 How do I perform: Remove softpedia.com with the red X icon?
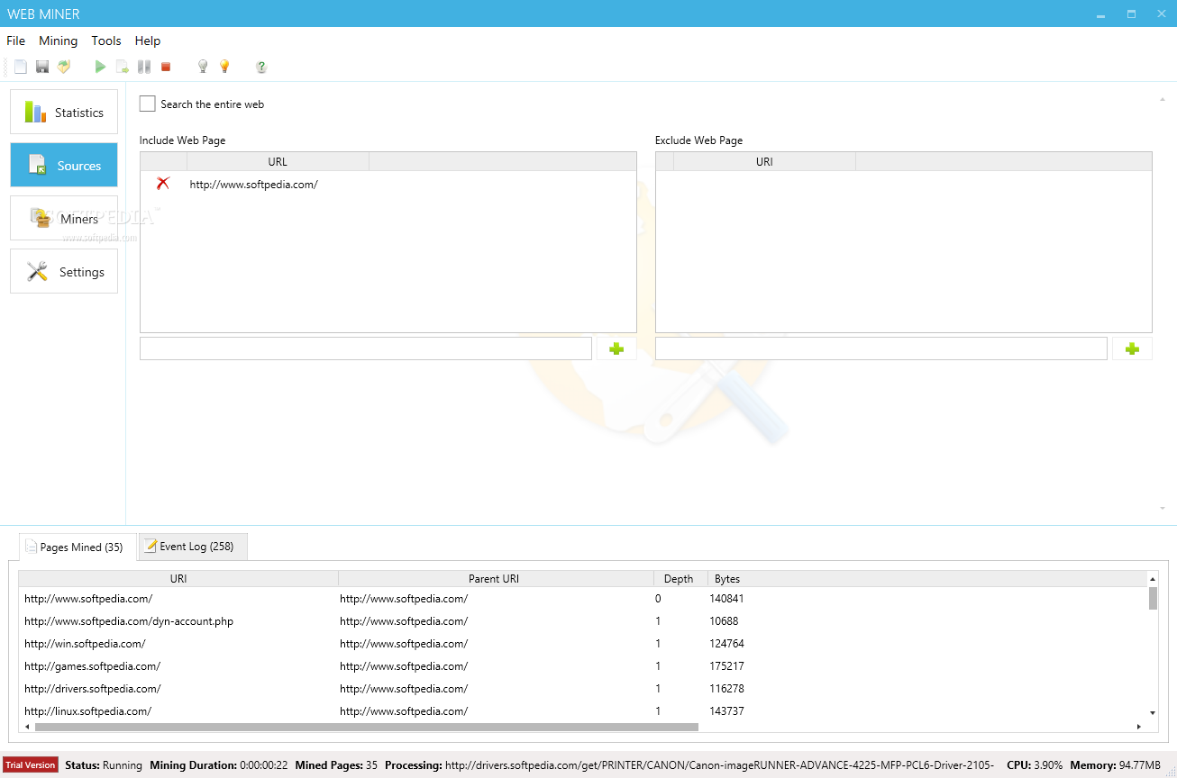click(x=163, y=184)
